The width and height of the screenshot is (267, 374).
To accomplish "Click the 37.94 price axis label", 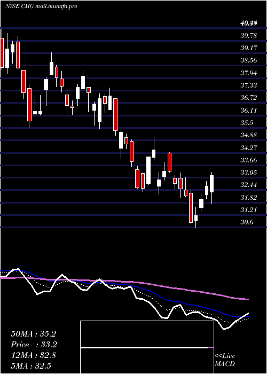I will click(x=248, y=73).
